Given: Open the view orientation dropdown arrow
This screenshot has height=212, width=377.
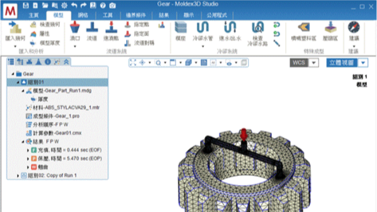Looking at the screenshot, I should pos(363,63).
